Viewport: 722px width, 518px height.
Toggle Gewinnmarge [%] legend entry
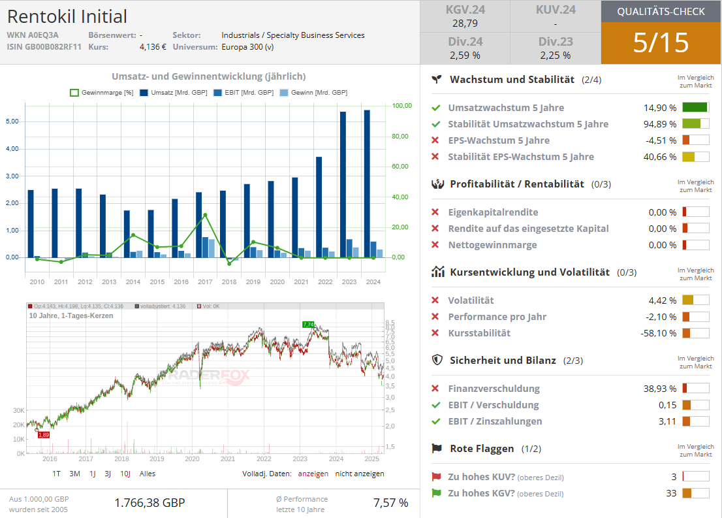click(x=101, y=93)
